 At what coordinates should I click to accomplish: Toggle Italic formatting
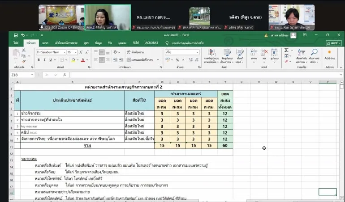click(44, 60)
